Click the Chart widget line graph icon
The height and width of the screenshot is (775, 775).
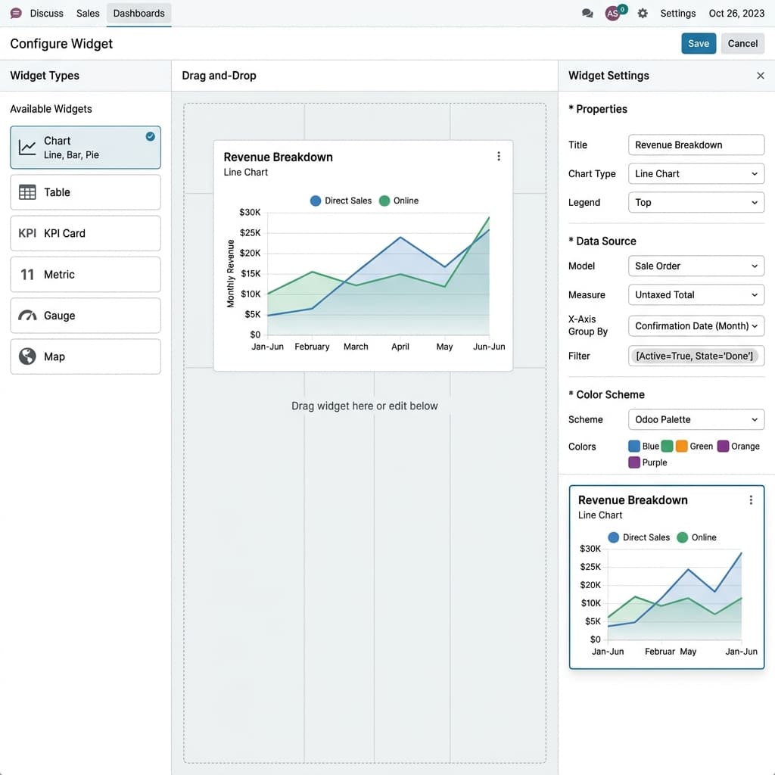[x=27, y=148]
